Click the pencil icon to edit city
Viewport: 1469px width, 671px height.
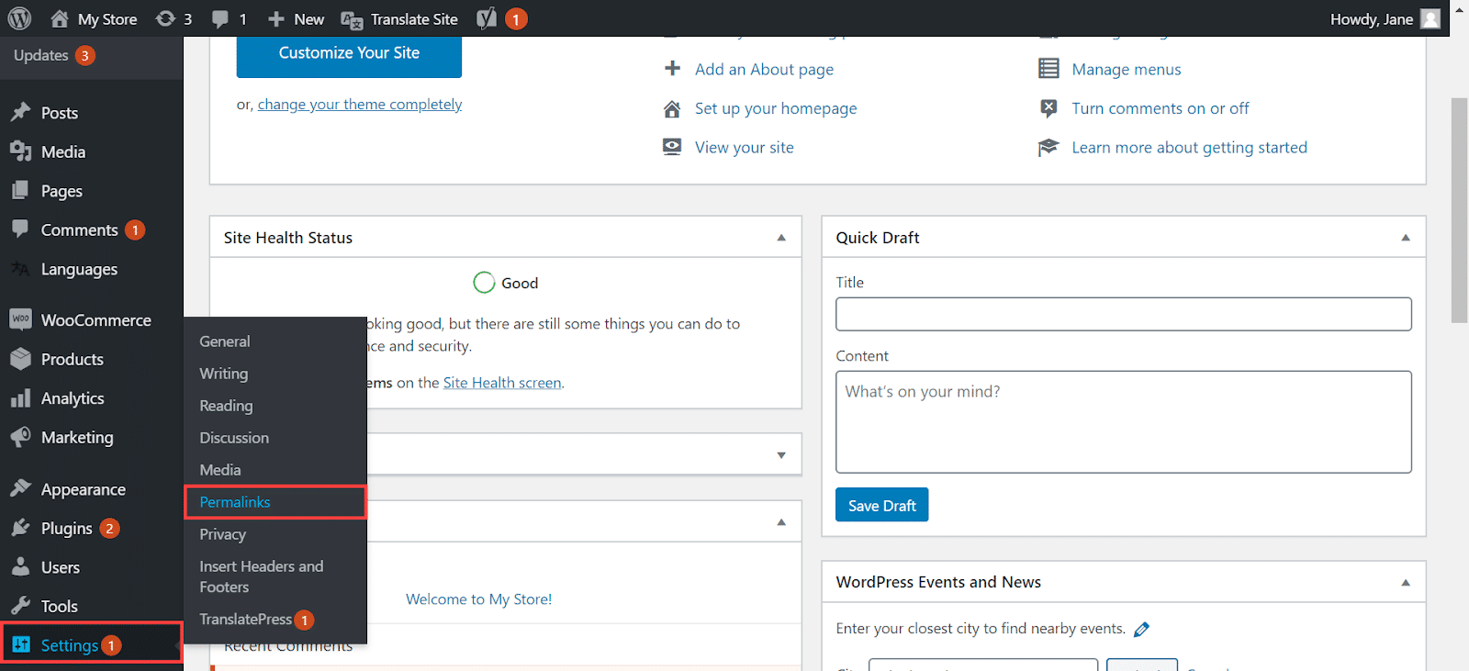1141,629
